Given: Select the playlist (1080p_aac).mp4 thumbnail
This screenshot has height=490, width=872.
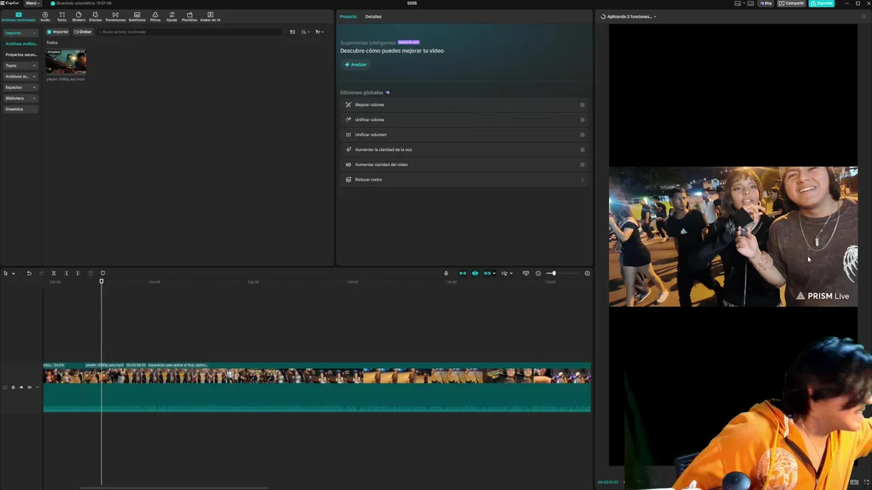Looking at the screenshot, I should [x=66, y=61].
